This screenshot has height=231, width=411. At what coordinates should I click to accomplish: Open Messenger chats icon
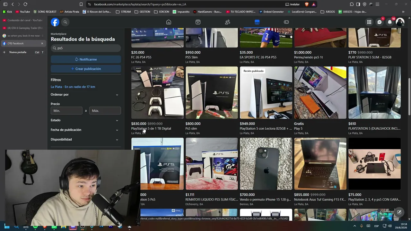[380, 22]
